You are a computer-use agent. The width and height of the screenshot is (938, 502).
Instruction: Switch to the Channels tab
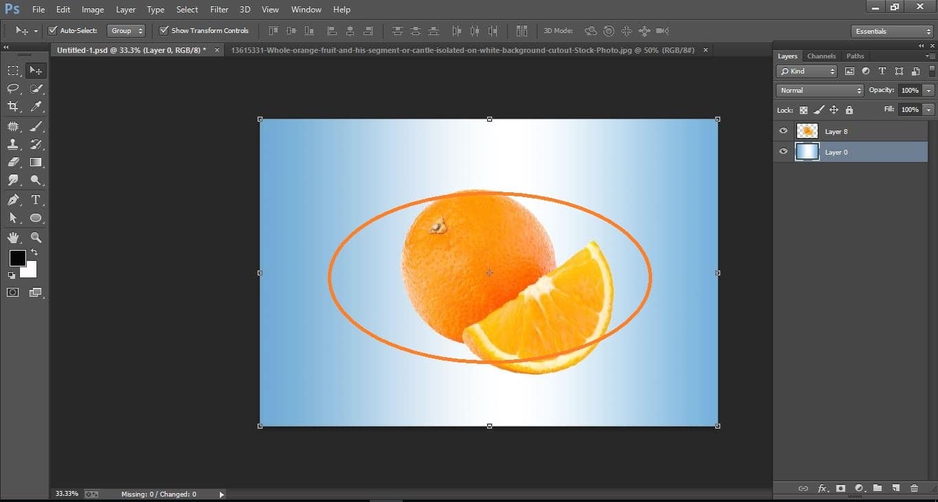pyautogui.click(x=821, y=56)
